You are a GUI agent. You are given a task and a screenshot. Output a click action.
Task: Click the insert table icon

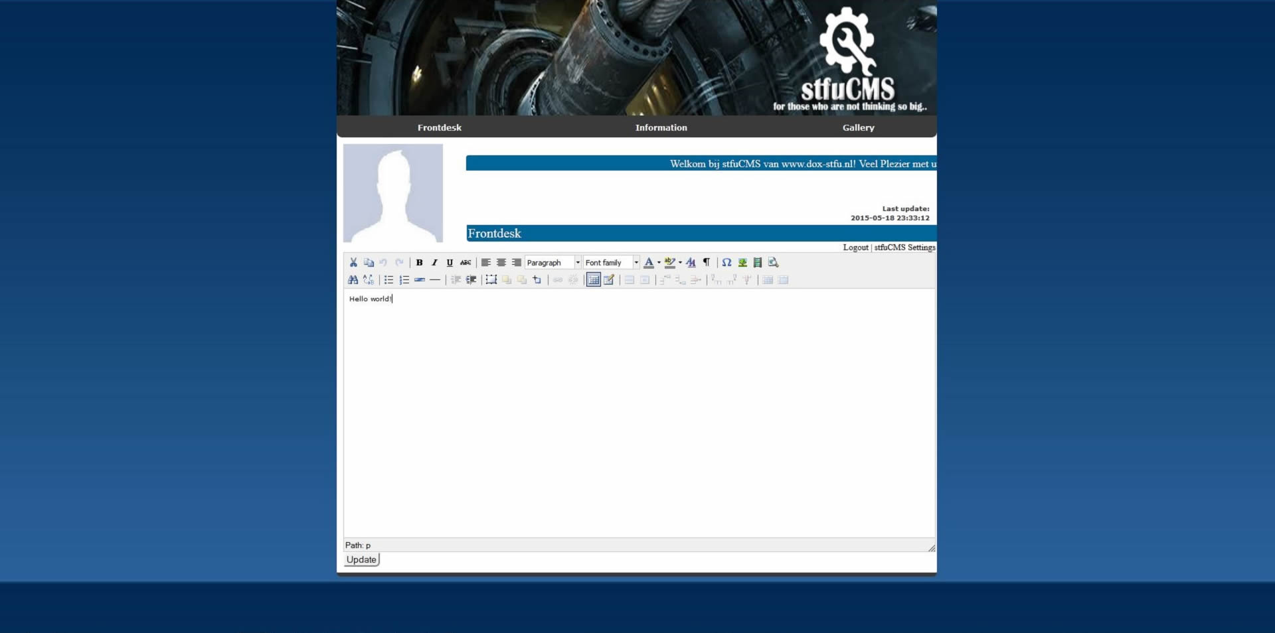593,280
